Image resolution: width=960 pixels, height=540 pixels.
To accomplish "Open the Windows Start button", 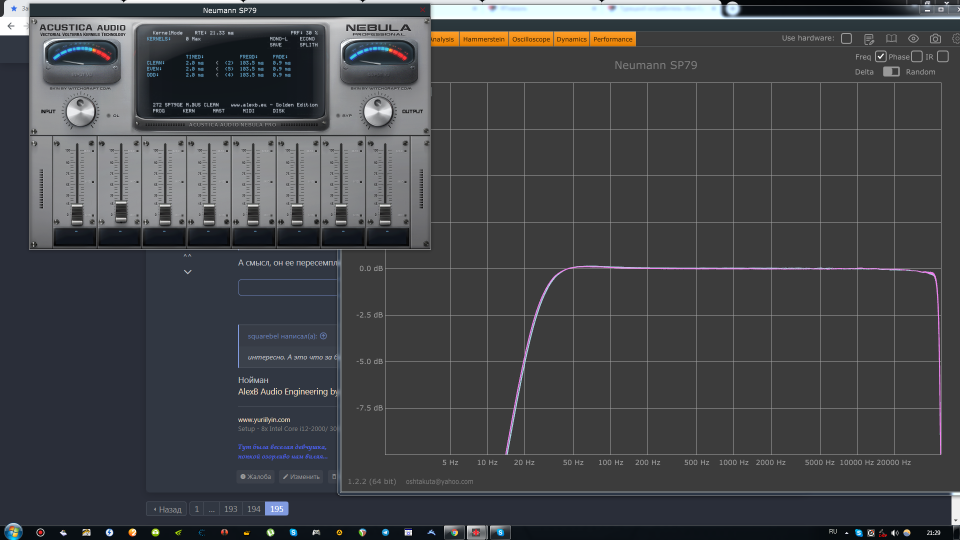I will click(x=13, y=531).
